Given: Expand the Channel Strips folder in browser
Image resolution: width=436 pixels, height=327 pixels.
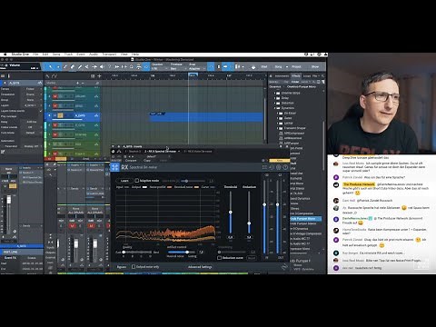Looking at the screenshot, I should point(275,93).
